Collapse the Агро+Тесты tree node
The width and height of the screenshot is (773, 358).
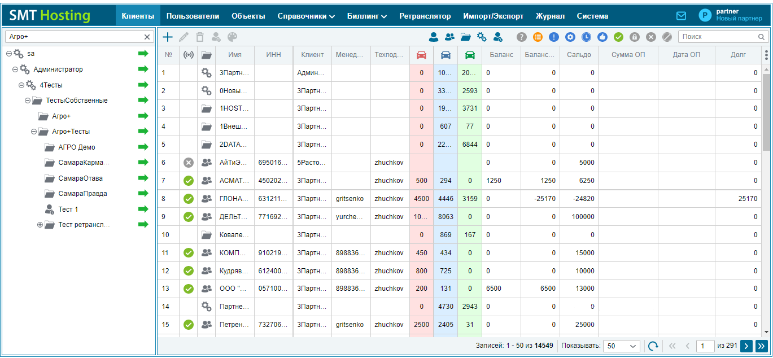pyautogui.click(x=34, y=132)
